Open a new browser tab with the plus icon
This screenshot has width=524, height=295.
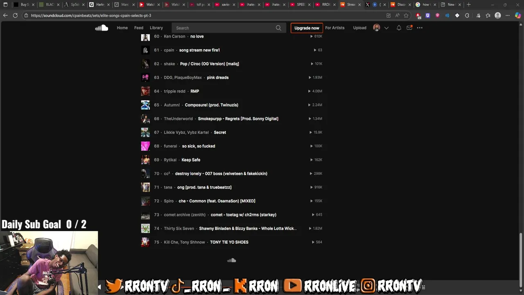[x=469, y=5]
